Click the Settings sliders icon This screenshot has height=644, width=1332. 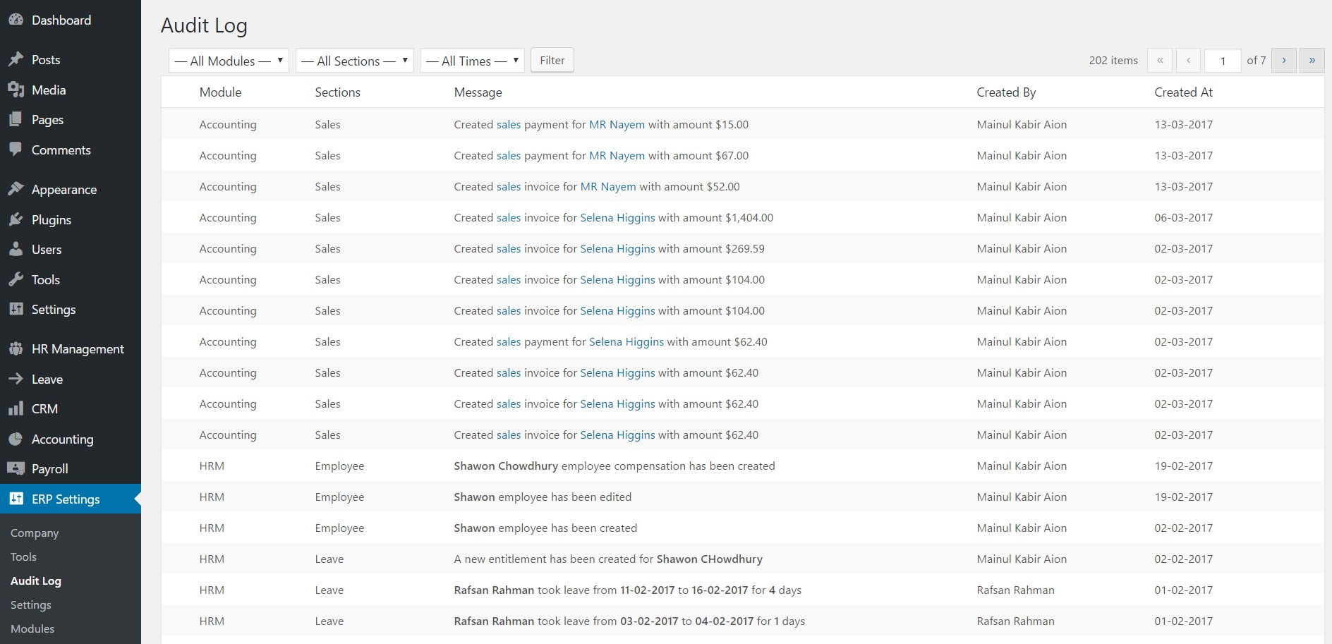[16, 309]
